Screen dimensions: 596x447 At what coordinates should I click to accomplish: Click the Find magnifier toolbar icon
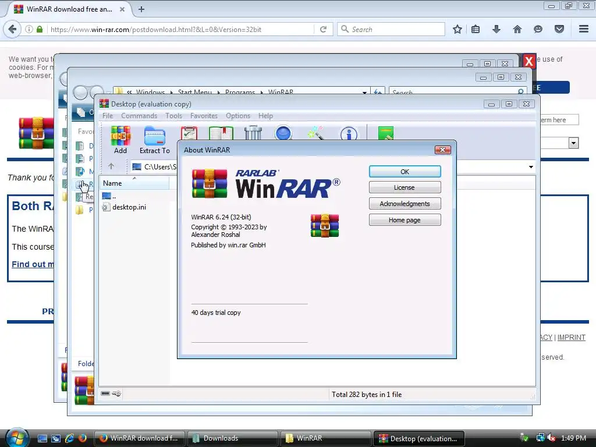283,133
